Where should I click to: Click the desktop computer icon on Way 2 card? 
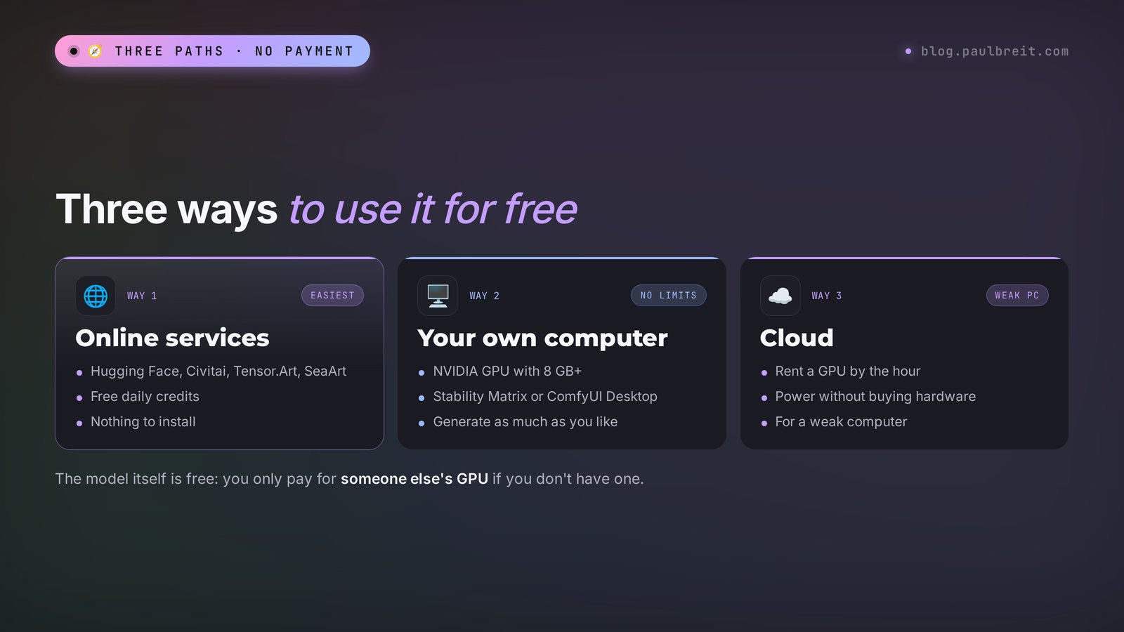438,296
